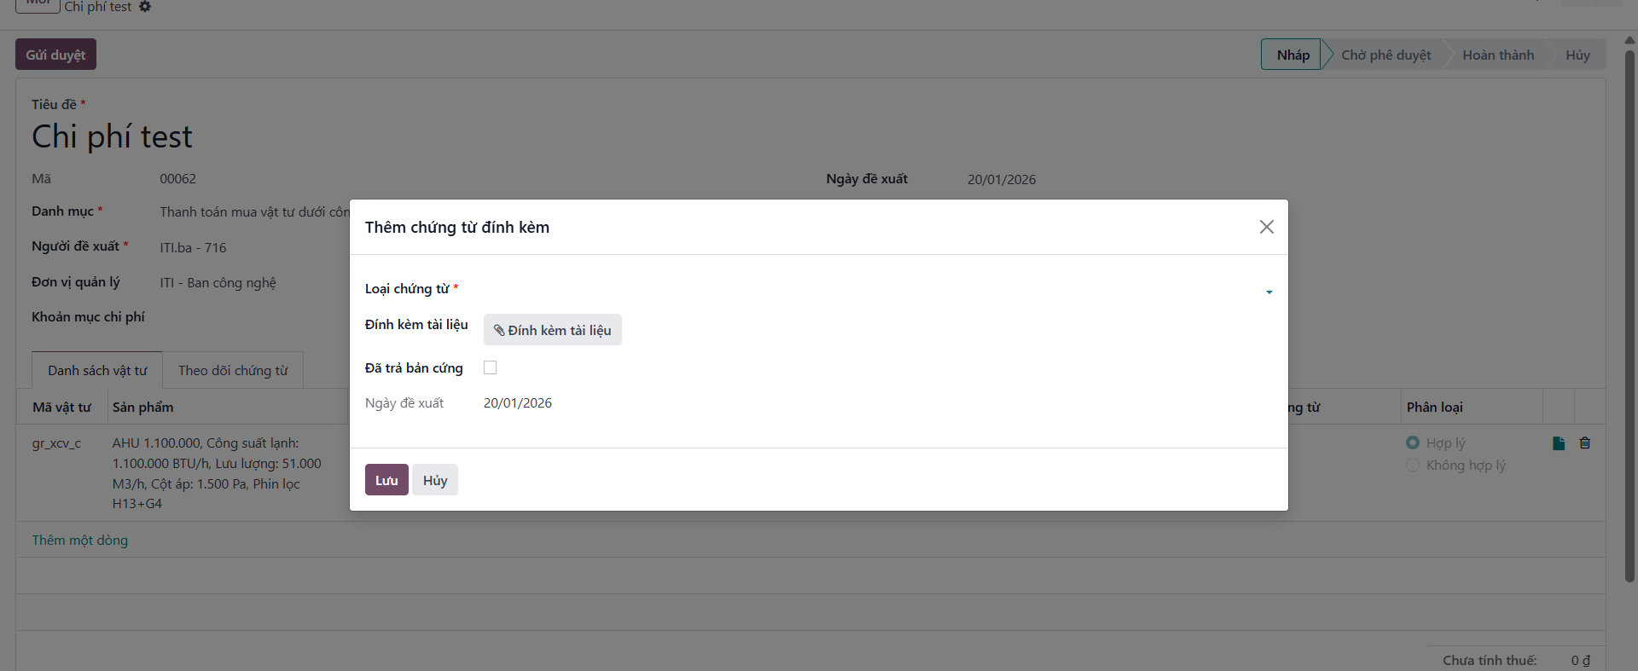The height and width of the screenshot is (671, 1638).
Task: Click the Ngày đề xuất date 20/01/2026 in dialog
Action: (518, 402)
